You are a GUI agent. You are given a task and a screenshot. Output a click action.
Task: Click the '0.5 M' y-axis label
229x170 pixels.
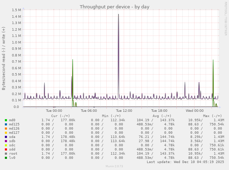point(16,75)
